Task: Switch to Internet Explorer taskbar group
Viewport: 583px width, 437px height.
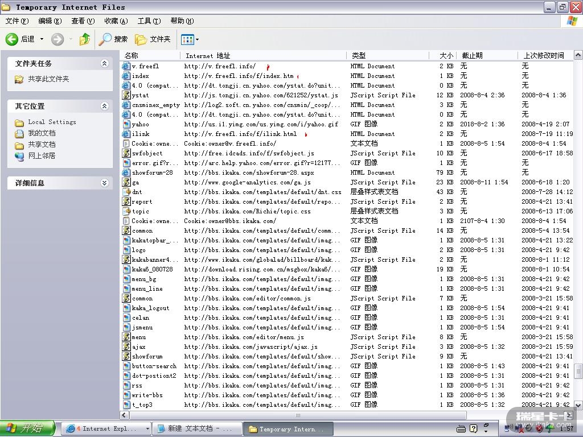Action: tap(106, 429)
